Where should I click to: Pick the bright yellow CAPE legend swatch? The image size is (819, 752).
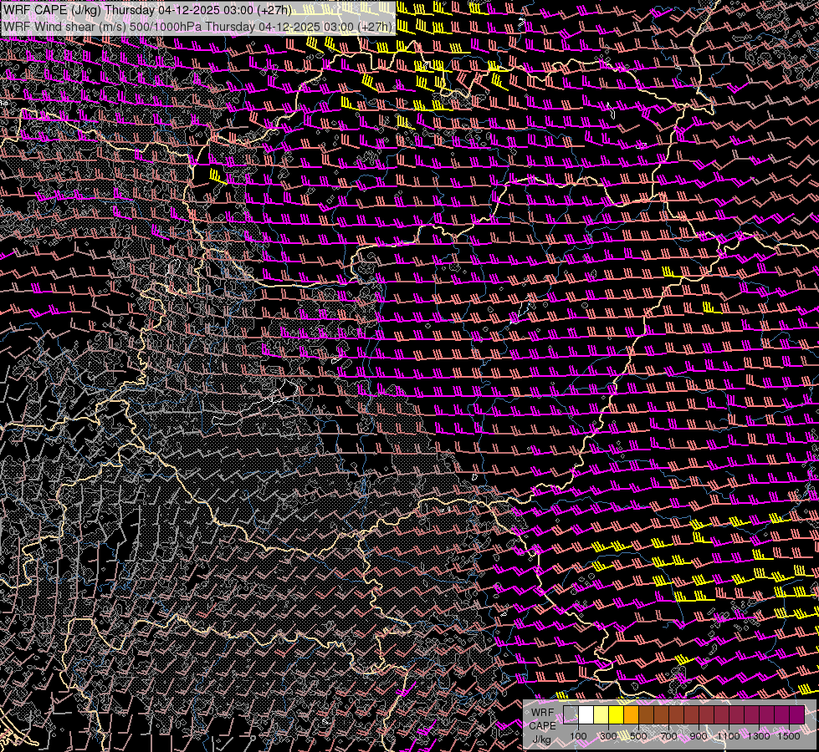616,715
